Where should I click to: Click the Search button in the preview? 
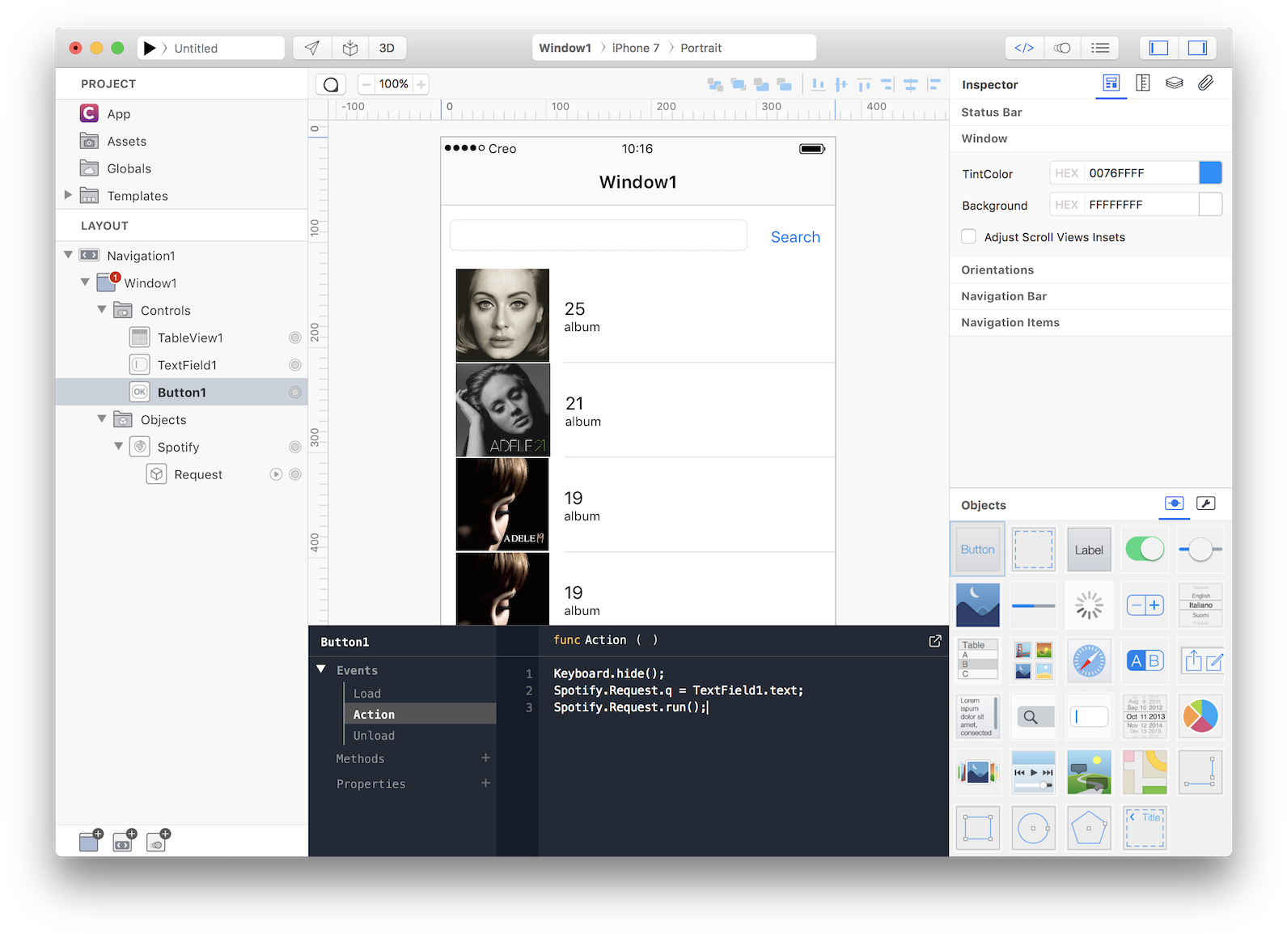tap(795, 237)
